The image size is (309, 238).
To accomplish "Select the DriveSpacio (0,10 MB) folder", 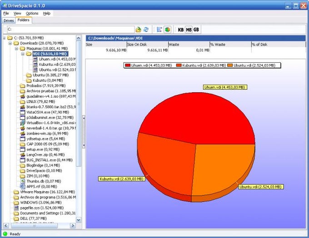I will [x=41, y=171].
